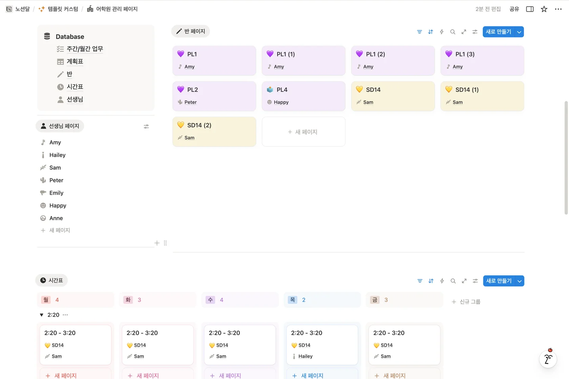Screen dimensions: 569x379
Task: Select the 반 페이지 view tab
Action: [x=191, y=31]
